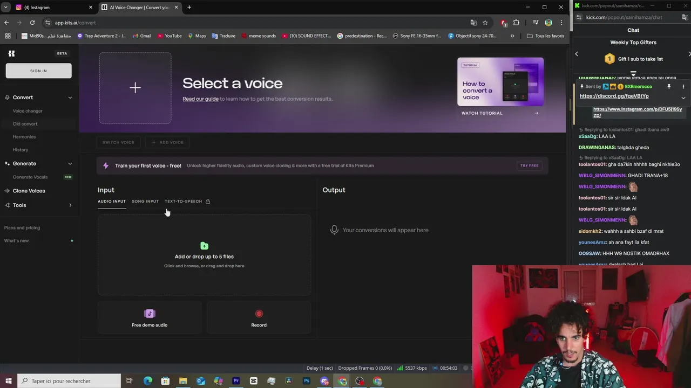Click the Sign In button
This screenshot has width=691, height=388.
tap(38, 71)
